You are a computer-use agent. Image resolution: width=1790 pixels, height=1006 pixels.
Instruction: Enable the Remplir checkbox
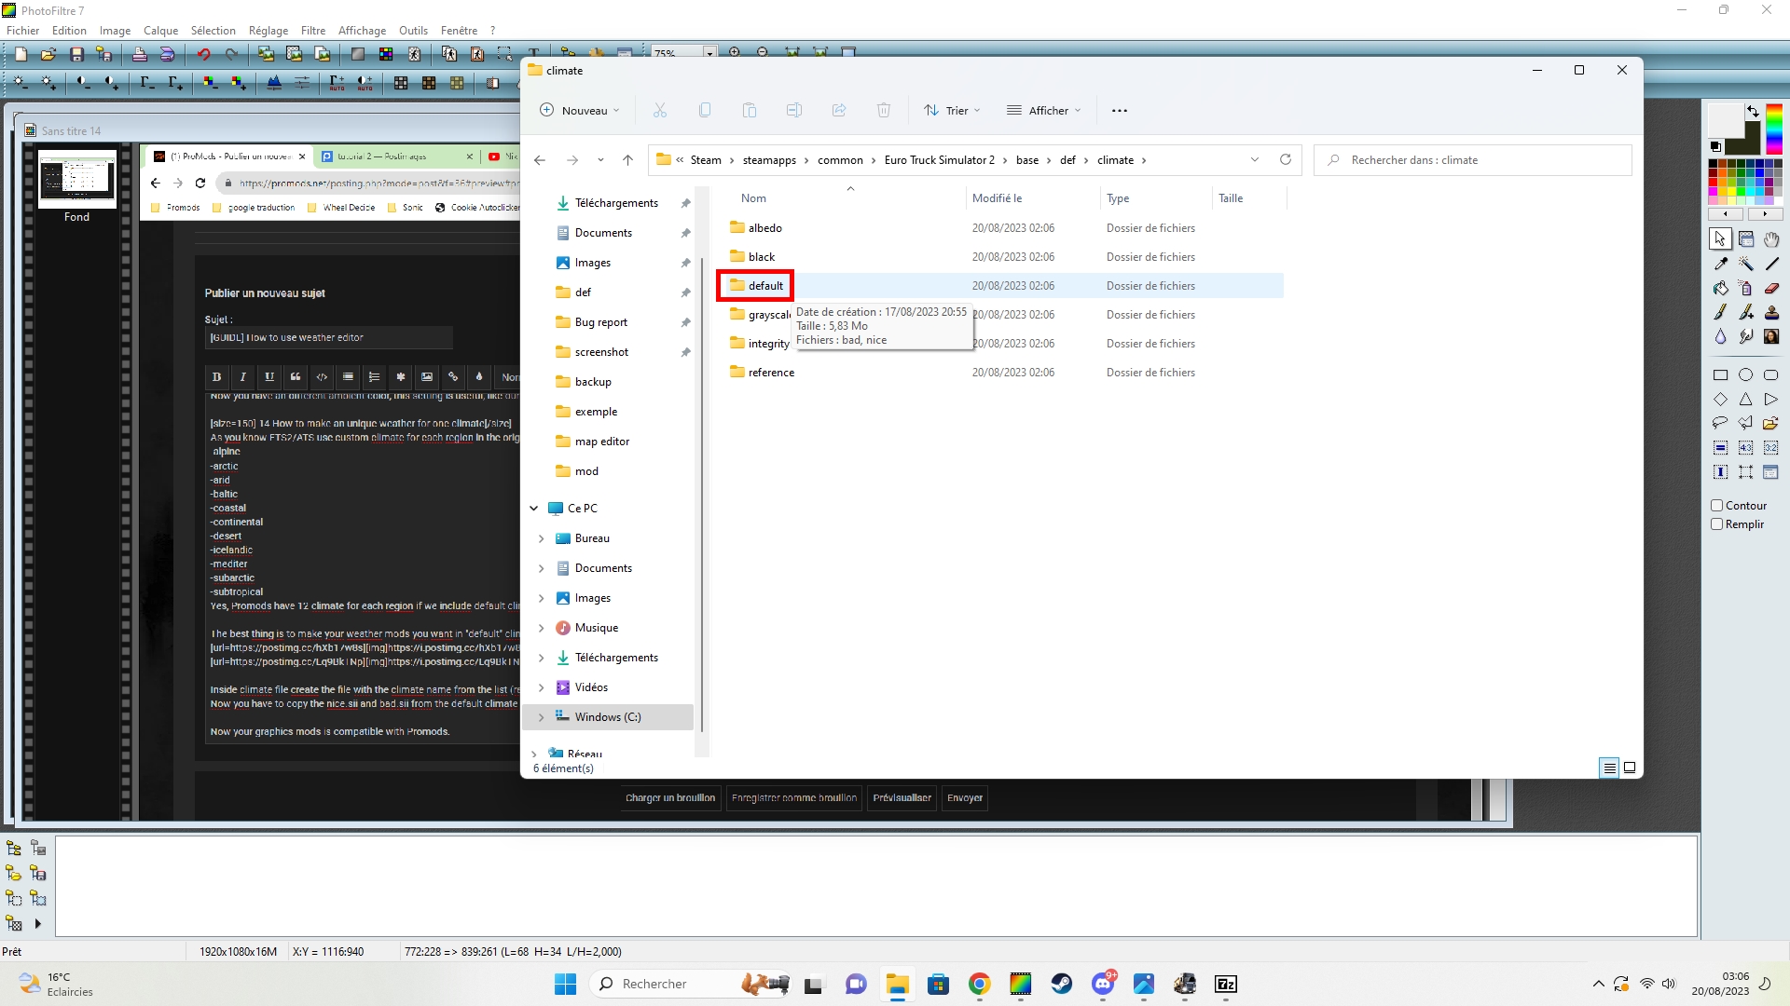[1716, 524]
